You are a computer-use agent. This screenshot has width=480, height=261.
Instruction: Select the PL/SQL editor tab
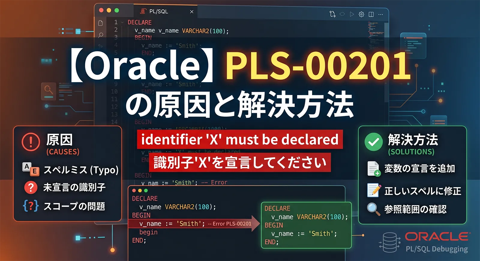coord(165,11)
